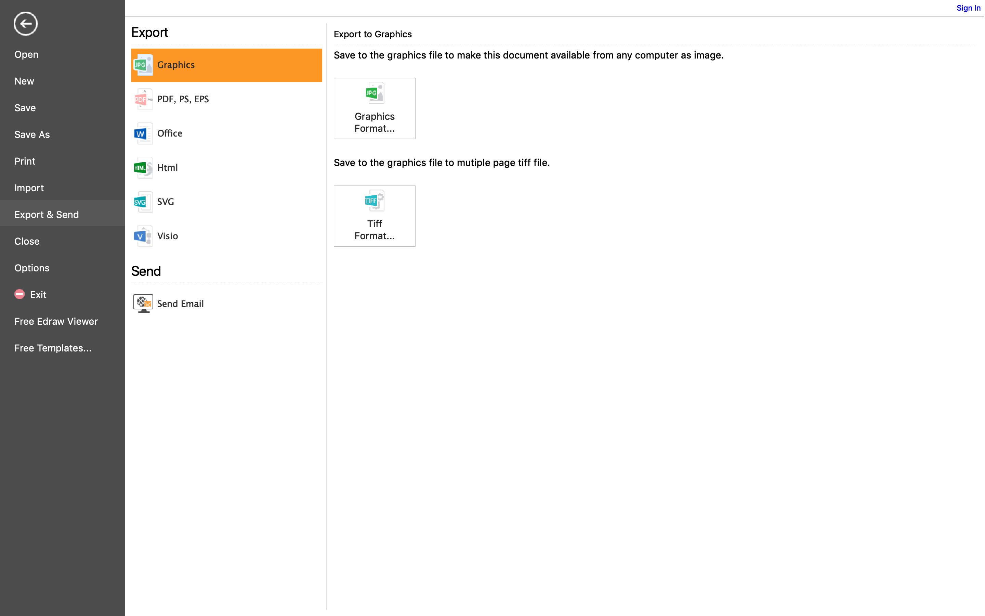Click the Word icon beside Office
This screenshot has height=616, width=985.
(x=143, y=133)
